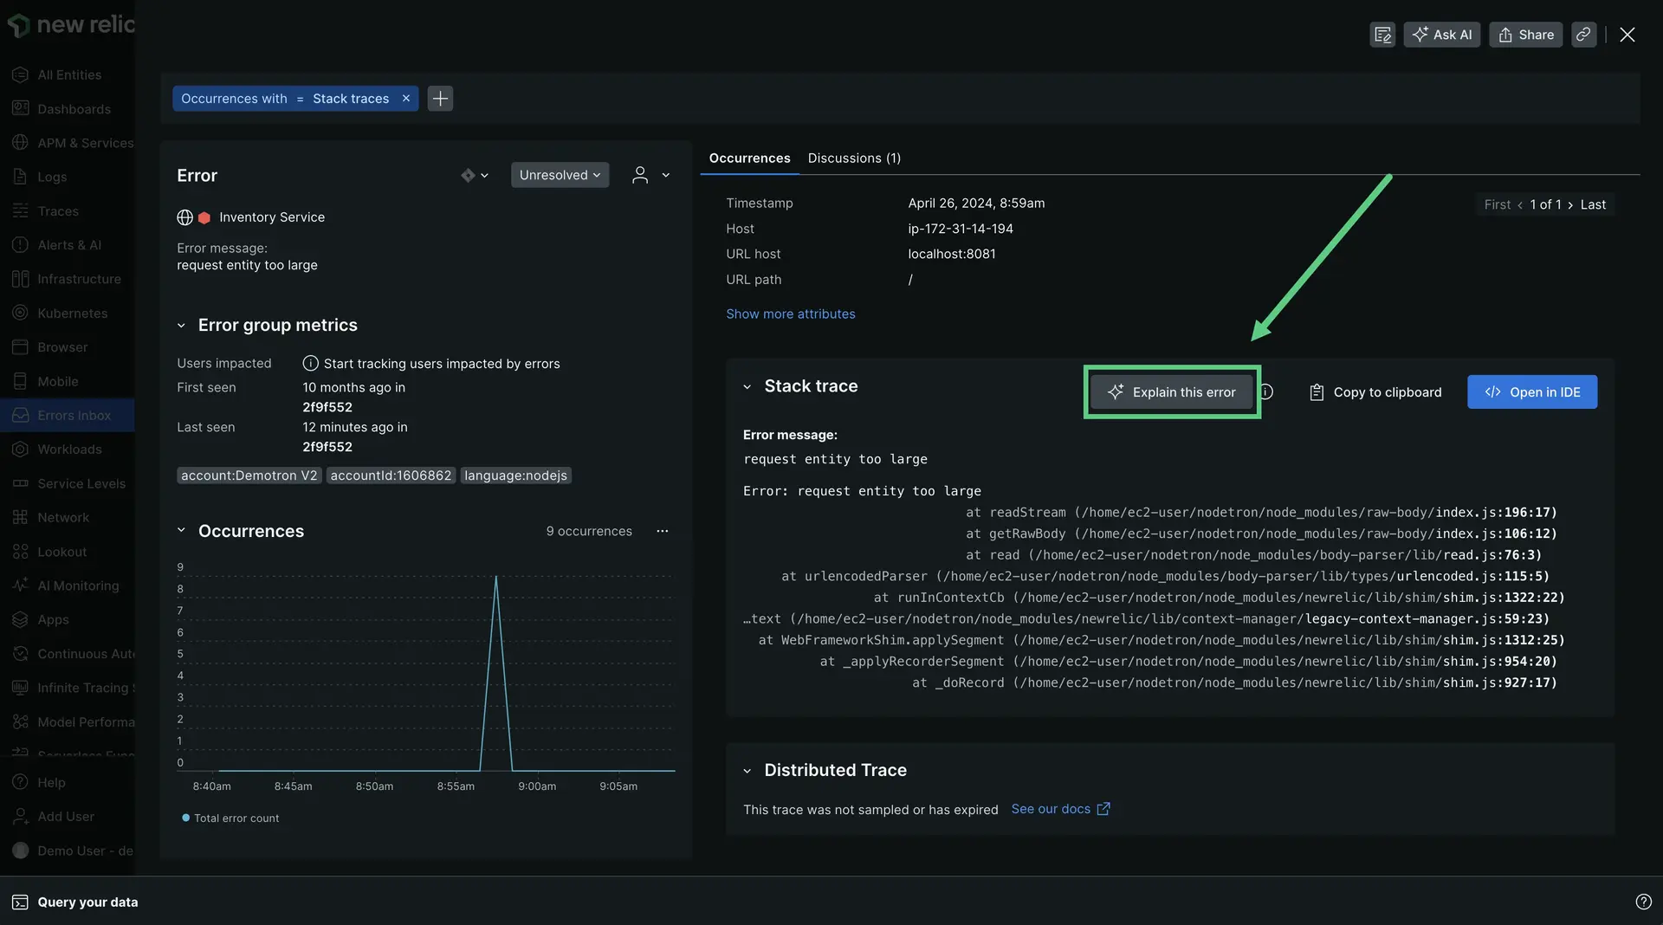
Task: Open the Occurrences chart options menu
Action: click(663, 531)
